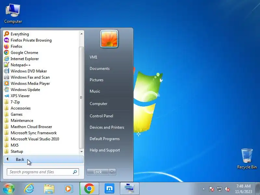260x195 pixels.
Task: Click the programs list scrollbar thumb
Action: (82, 97)
